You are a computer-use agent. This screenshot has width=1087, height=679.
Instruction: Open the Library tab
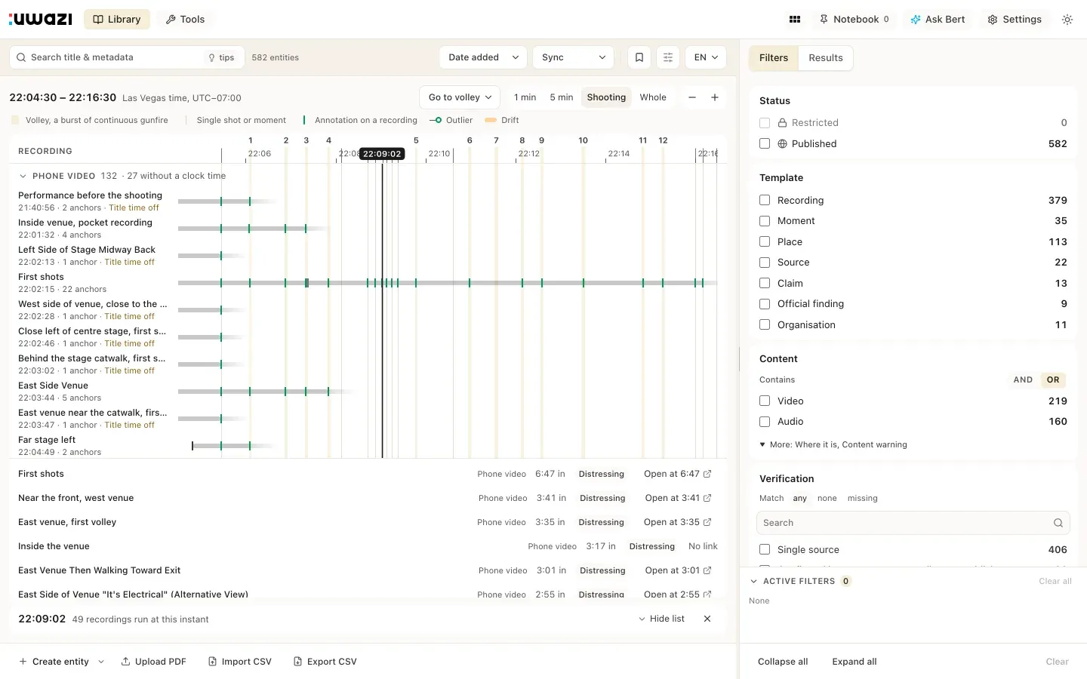point(117,20)
